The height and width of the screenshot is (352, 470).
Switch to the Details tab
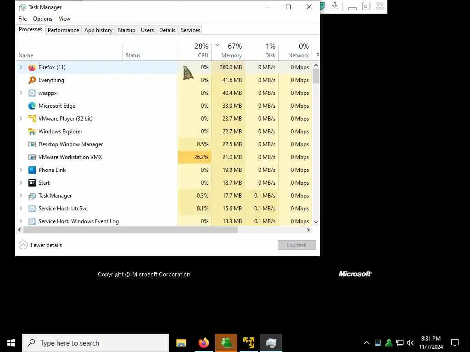tap(167, 30)
